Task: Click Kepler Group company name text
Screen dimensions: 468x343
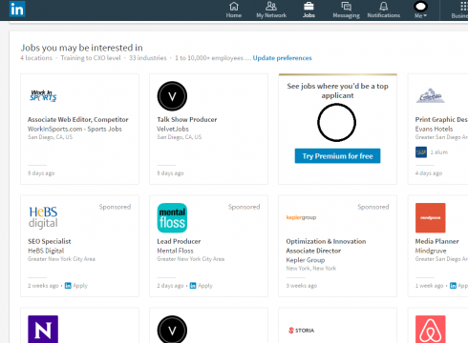Action: point(306,260)
